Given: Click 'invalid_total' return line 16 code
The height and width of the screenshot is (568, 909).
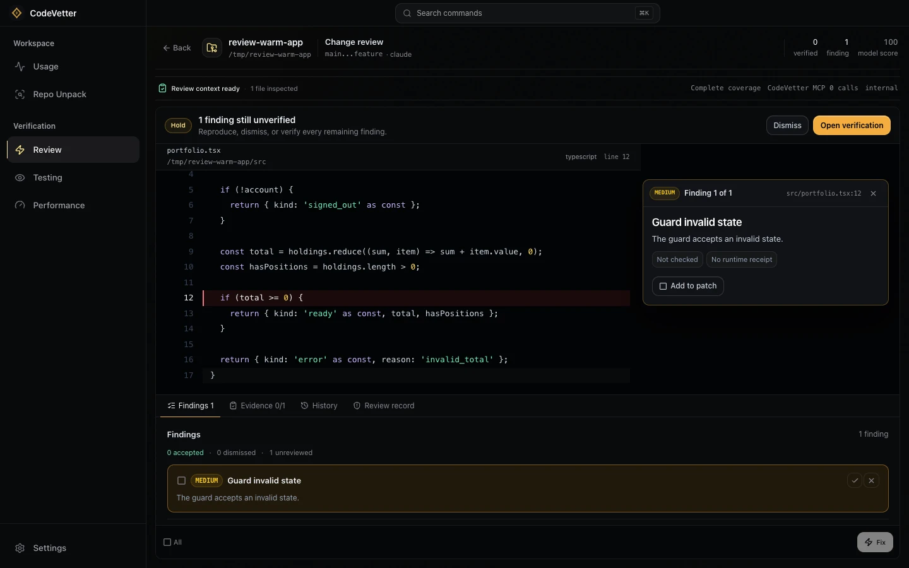Looking at the screenshot, I should [364, 360].
